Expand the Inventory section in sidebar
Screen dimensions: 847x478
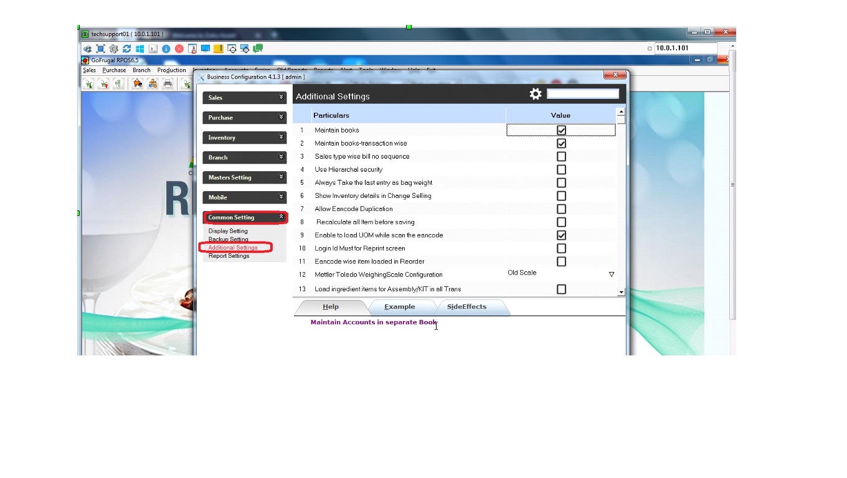coord(245,138)
